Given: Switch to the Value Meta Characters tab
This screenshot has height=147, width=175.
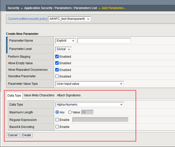Looking at the screenshot, I should (x=39, y=95).
